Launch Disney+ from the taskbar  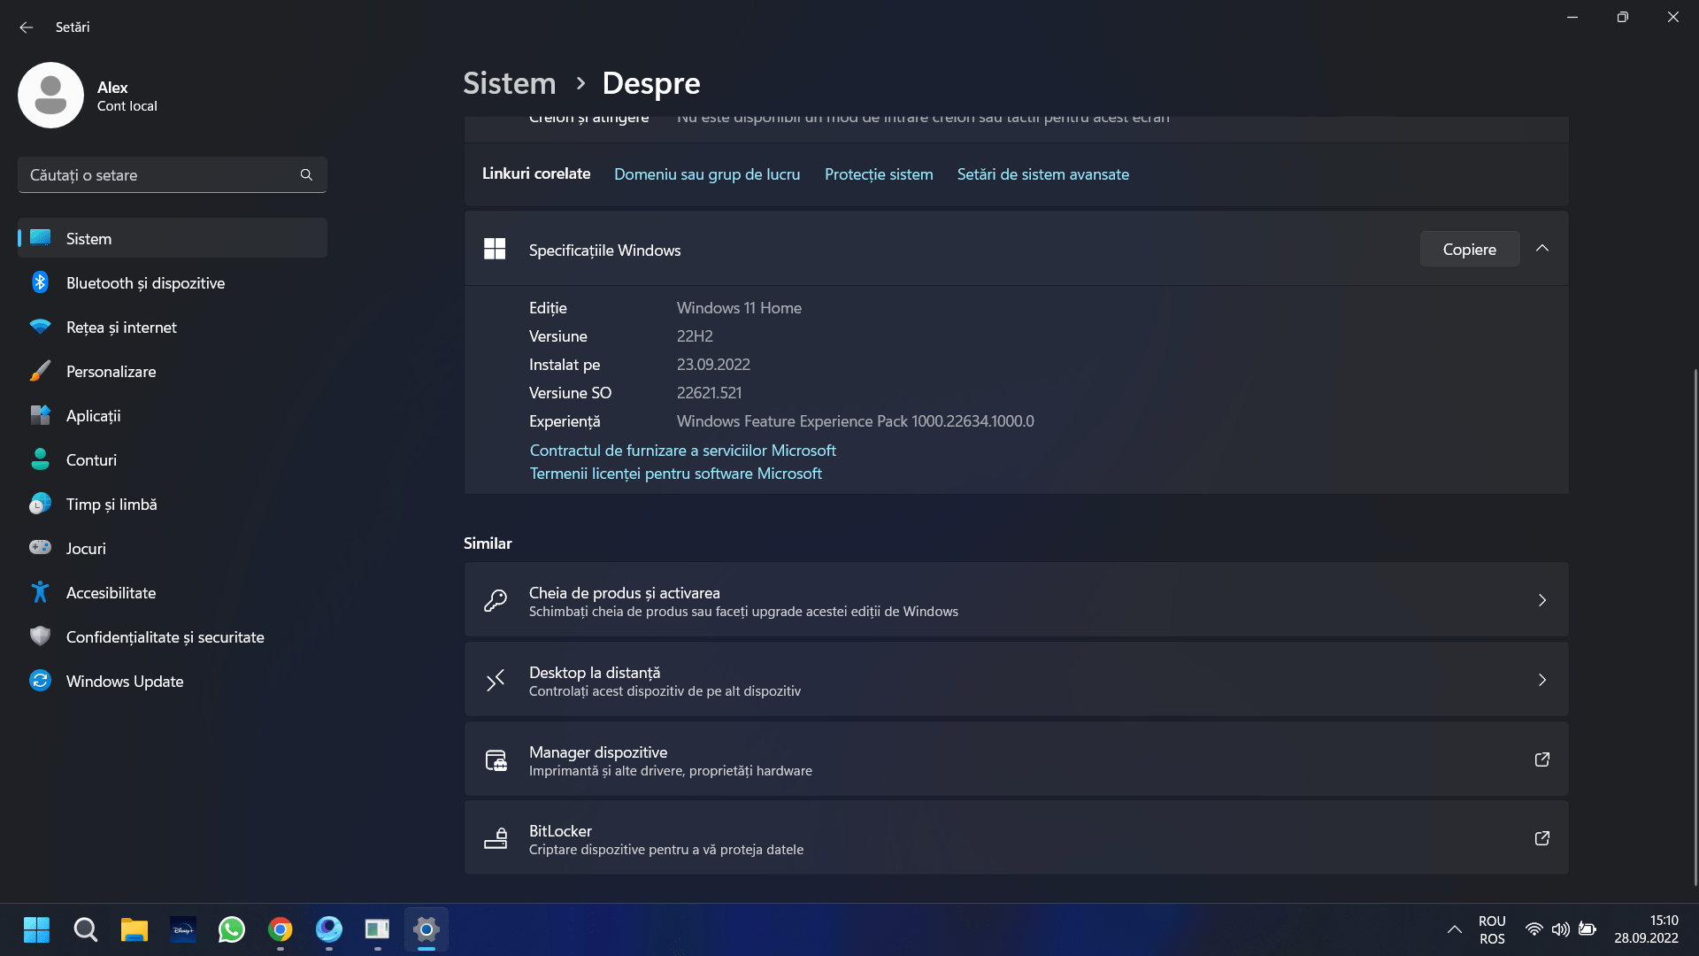[x=183, y=929]
